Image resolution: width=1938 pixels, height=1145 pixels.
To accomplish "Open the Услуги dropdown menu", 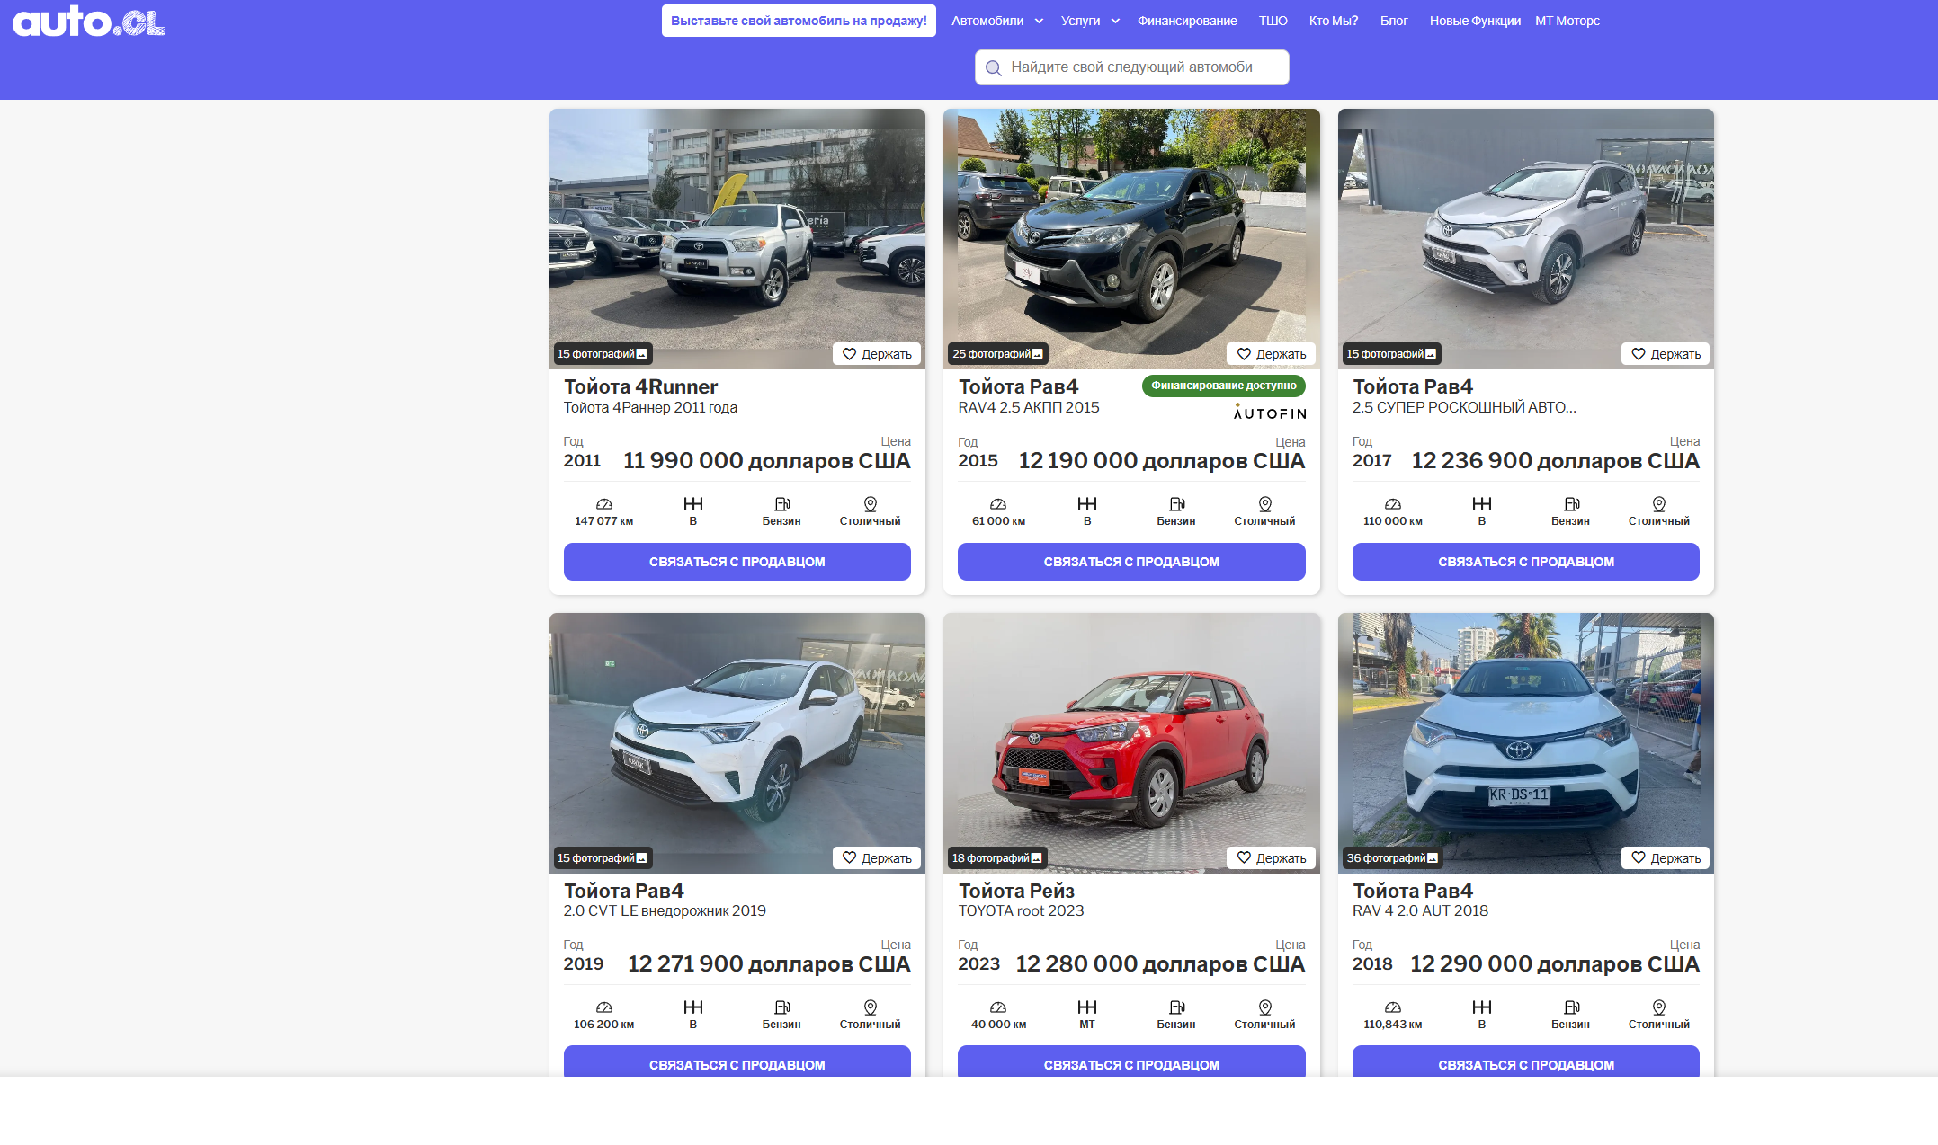I will (1089, 21).
